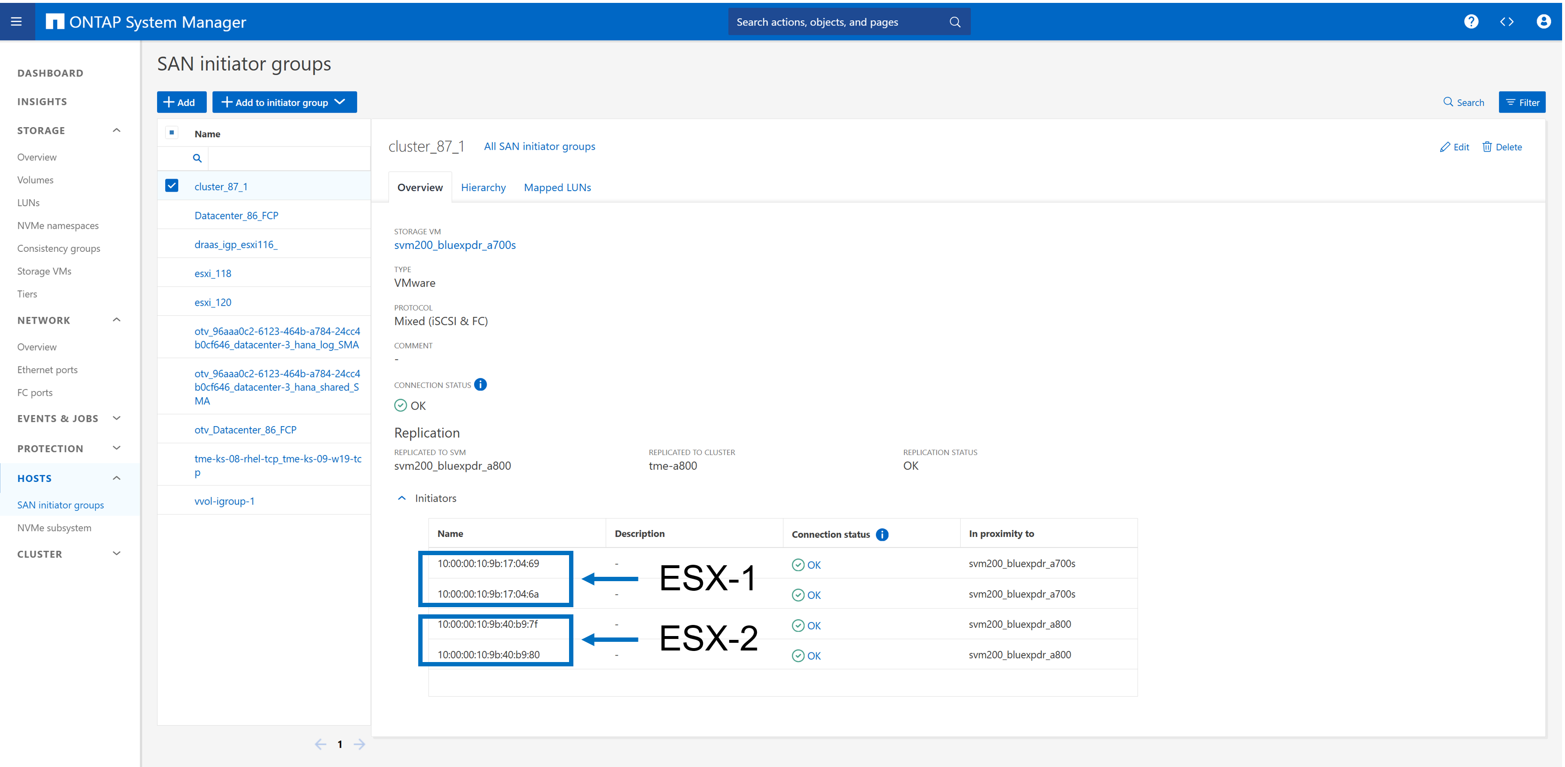Open Add to initiator group dropdown
This screenshot has height=767, width=1565.
(x=284, y=102)
